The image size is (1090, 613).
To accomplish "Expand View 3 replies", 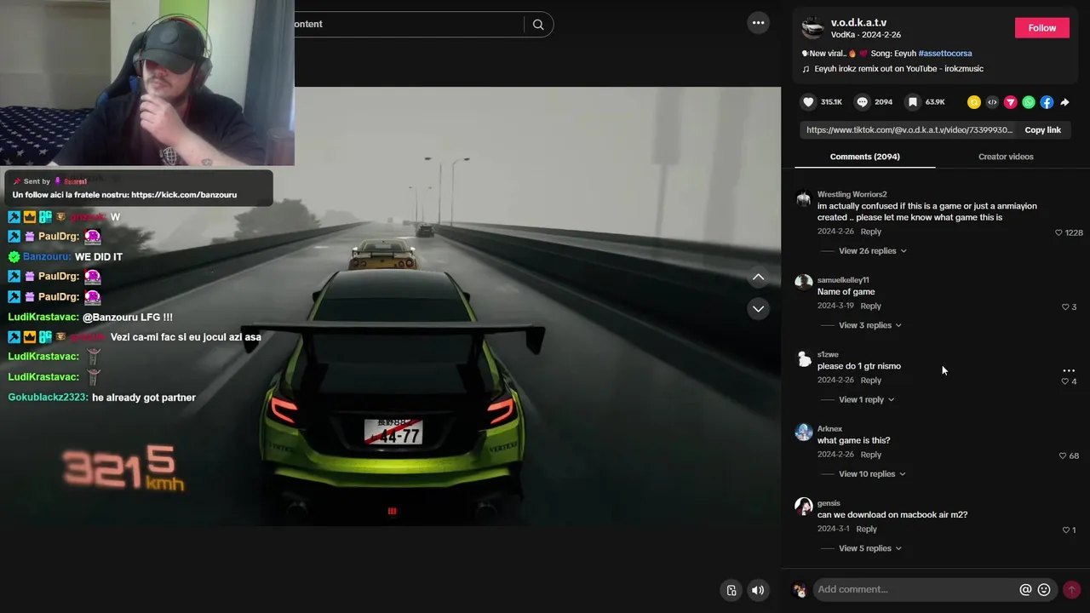I will coord(870,325).
